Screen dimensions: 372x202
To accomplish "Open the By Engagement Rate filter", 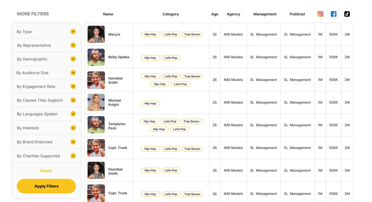I will tap(73, 86).
